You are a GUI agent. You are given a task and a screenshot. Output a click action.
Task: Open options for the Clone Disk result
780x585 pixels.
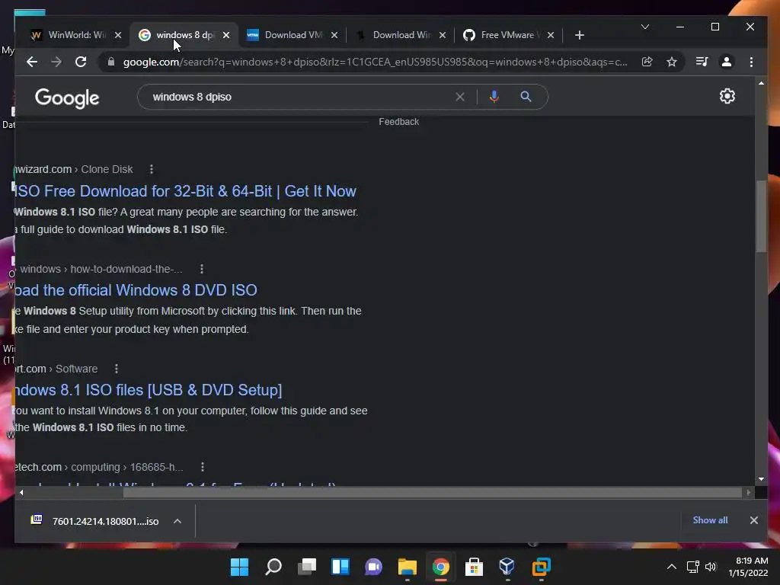click(x=152, y=170)
